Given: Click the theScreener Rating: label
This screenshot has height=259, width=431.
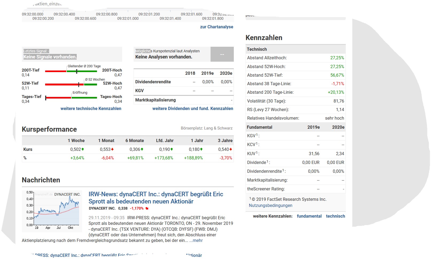Looking at the screenshot, I should pyautogui.click(x=266, y=189).
